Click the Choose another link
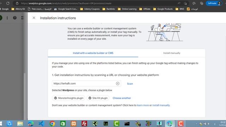The height and width of the screenshot is (127, 226). [x=122, y=98]
